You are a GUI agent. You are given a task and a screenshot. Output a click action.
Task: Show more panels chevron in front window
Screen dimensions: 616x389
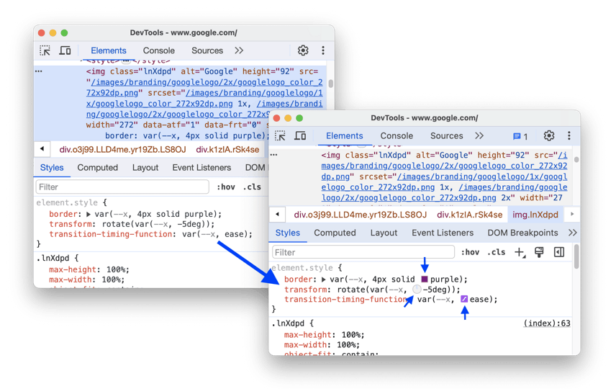tap(479, 136)
